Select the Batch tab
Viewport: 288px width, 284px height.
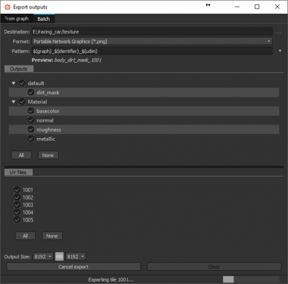coord(44,18)
